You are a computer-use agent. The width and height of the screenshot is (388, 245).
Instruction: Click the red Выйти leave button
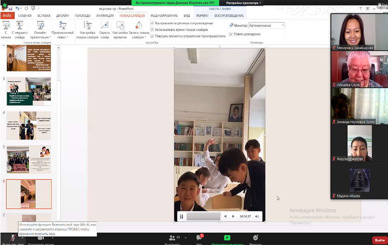tap(379, 240)
